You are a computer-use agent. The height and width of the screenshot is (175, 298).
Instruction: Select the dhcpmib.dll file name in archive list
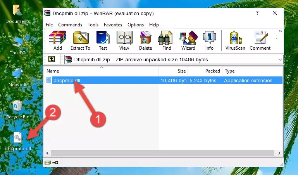tap(67, 80)
